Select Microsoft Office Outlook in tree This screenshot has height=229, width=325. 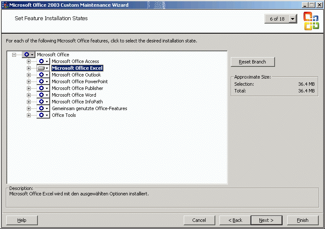coord(76,75)
